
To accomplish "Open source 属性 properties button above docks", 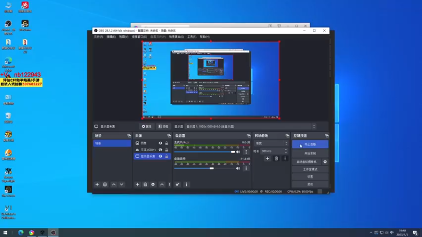I will [x=147, y=126].
